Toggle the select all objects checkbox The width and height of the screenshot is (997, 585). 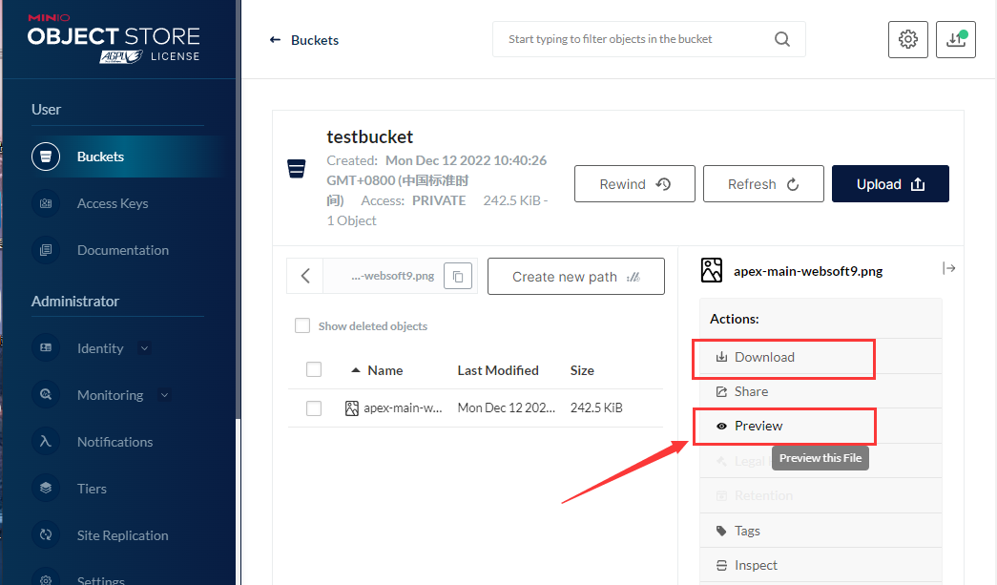point(314,369)
